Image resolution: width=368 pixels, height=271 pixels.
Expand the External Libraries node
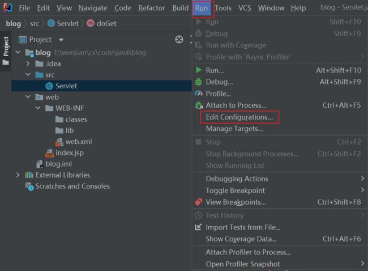(x=18, y=175)
